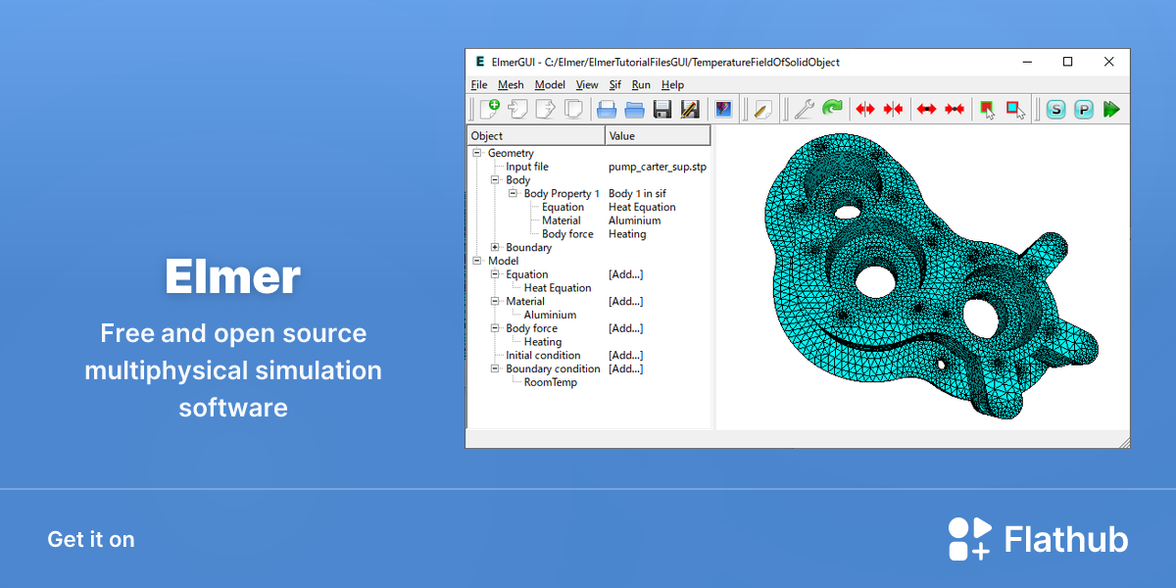Click the new file icon with green plus
This screenshot has width=1176, height=588.
coord(489,109)
